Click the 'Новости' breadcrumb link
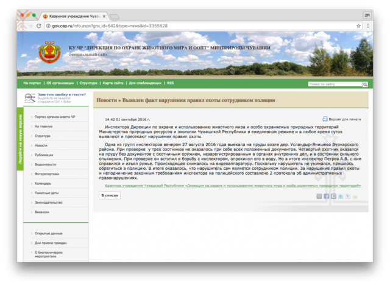Image resolution: width=390 pixels, height=286 pixels. pyautogui.click(x=107, y=100)
